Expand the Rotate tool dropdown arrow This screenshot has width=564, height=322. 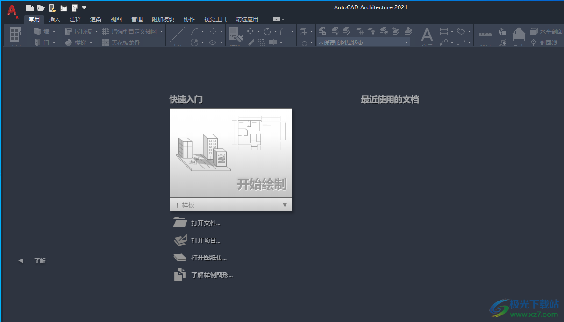coord(275,32)
